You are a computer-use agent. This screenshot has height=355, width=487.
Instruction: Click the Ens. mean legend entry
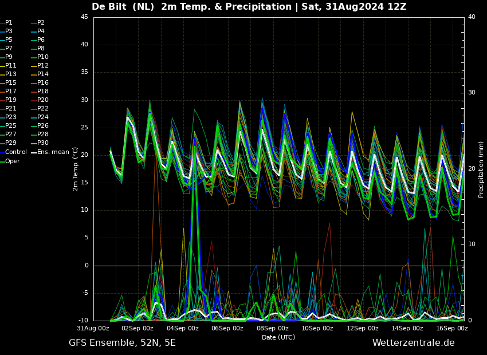pos(50,152)
